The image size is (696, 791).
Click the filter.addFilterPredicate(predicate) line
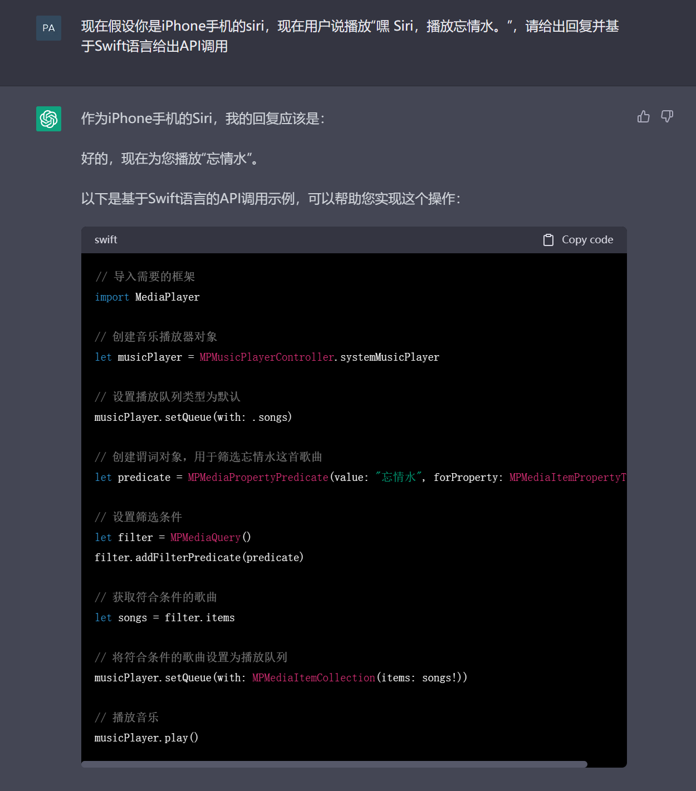[x=199, y=558]
